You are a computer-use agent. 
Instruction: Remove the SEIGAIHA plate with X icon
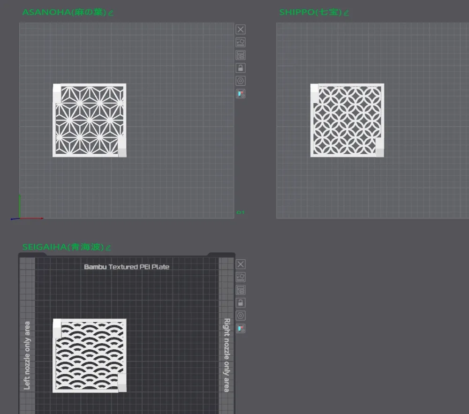(x=241, y=264)
